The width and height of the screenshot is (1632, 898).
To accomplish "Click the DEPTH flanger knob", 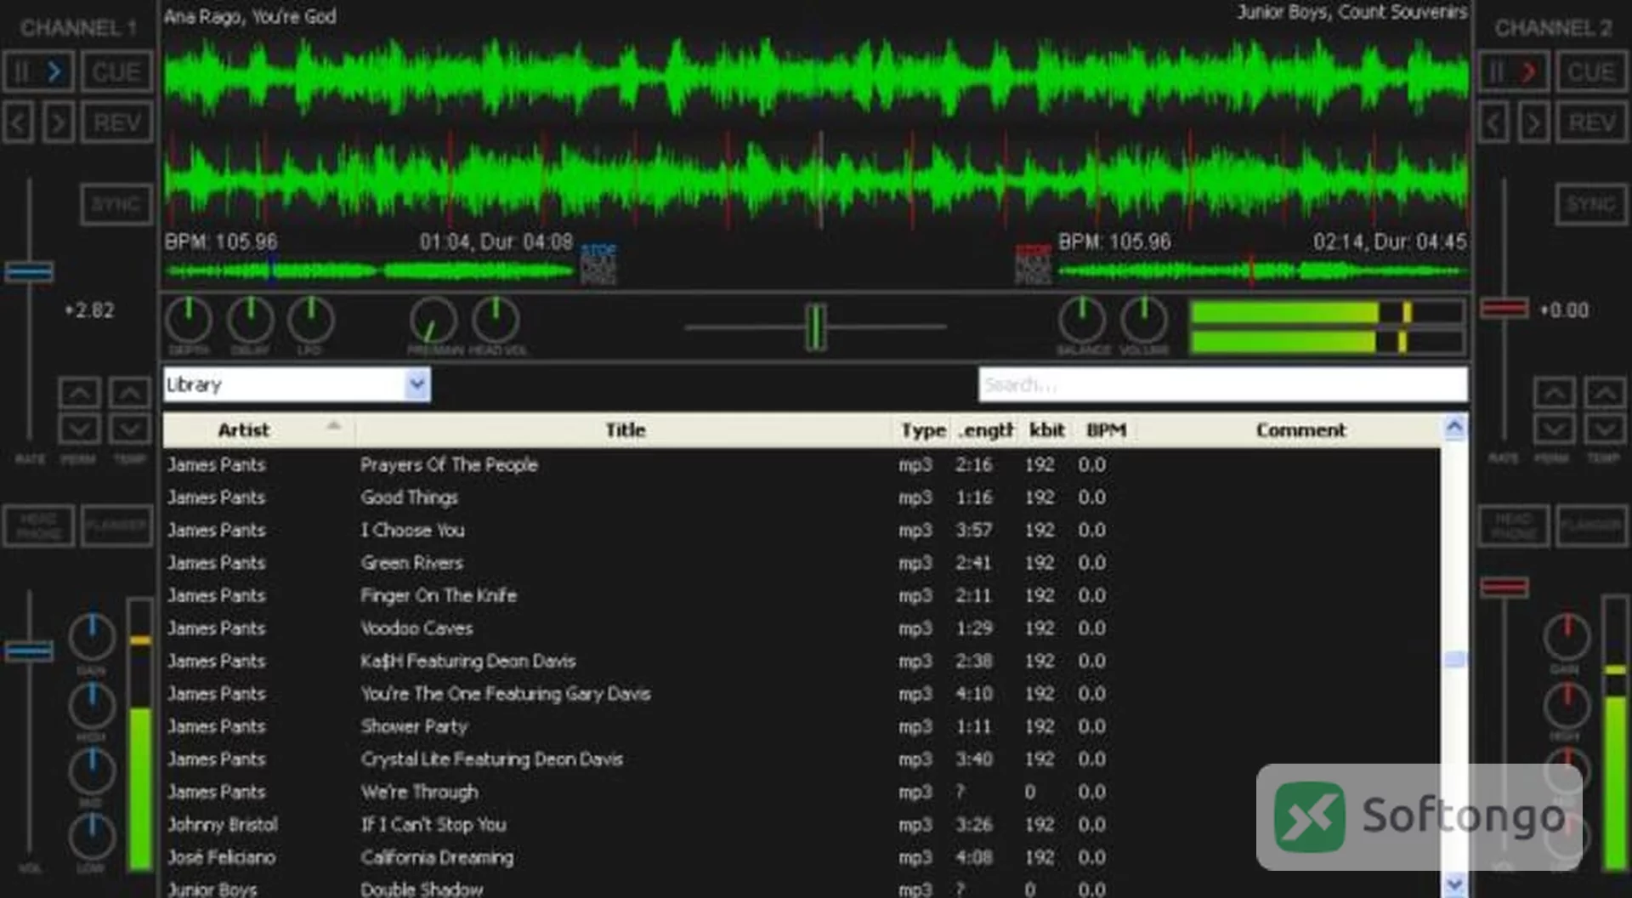I will coord(188,320).
